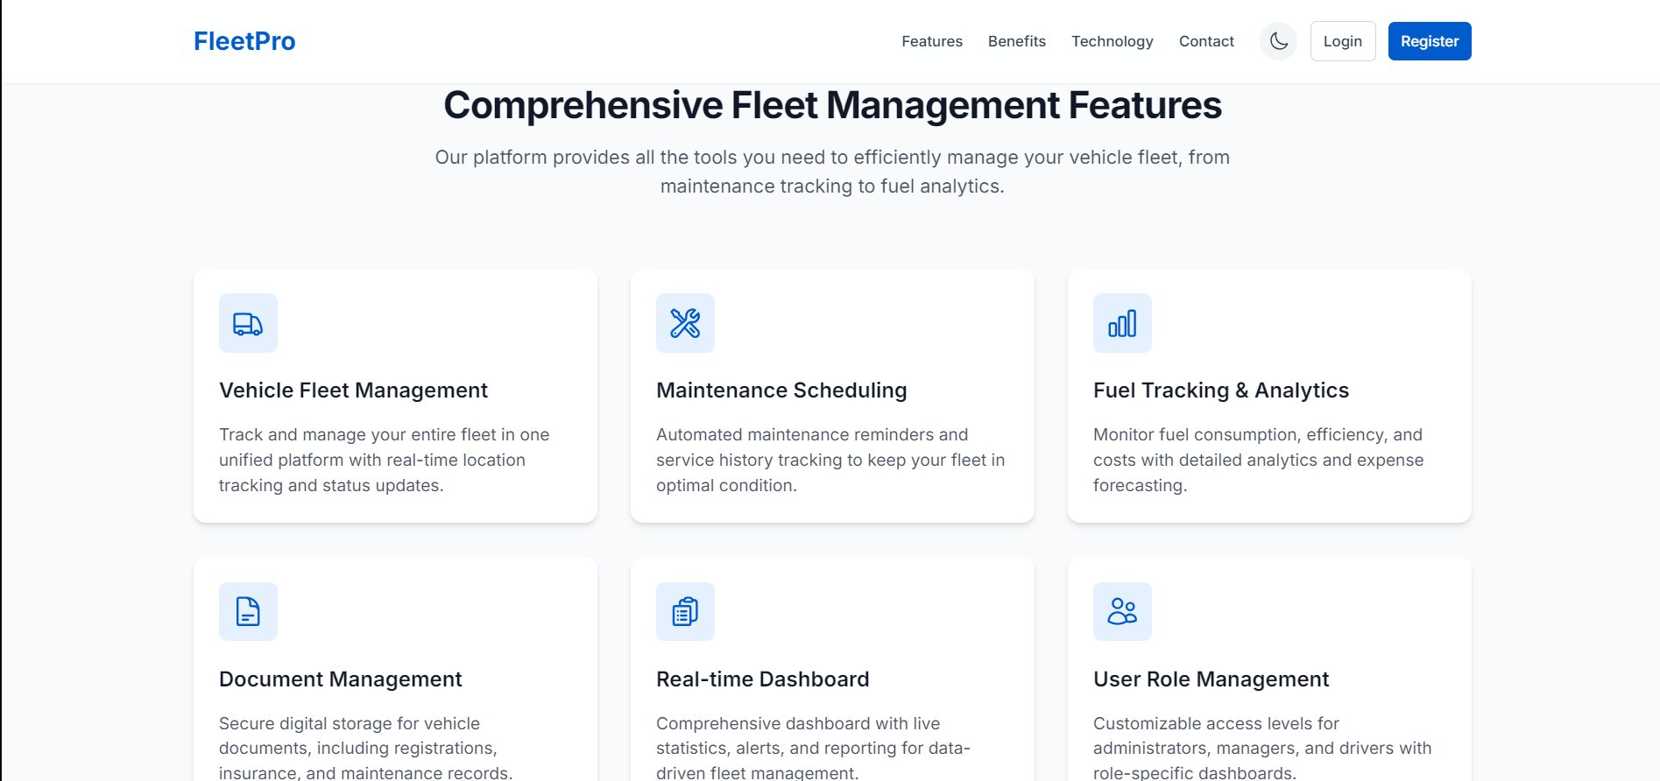Select the Maintenance Scheduling card heading
Screen dimensions: 1660x781
[x=781, y=390]
